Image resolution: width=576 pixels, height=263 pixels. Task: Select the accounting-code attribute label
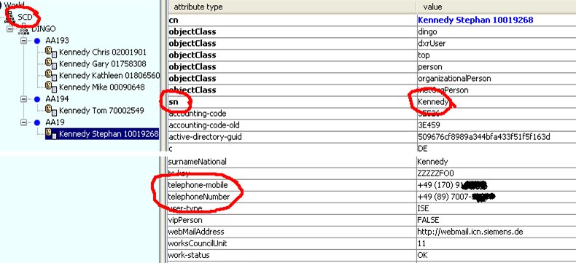(198, 114)
